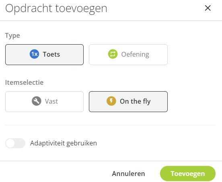Cancel with the Annuleren button
This screenshot has height=182, width=222.
128,174
